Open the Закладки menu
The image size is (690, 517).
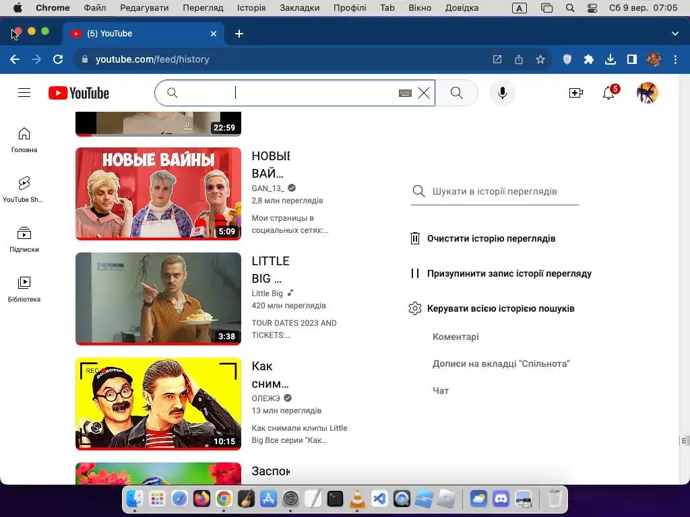tap(300, 8)
